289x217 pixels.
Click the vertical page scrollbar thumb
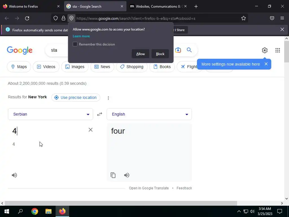(286, 52)
